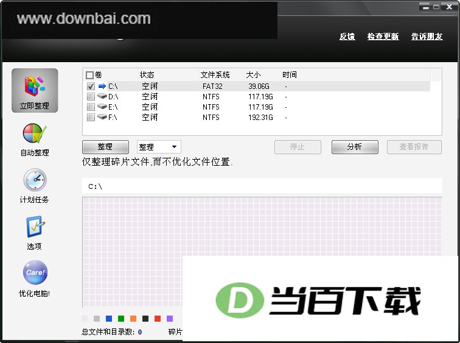Minimize the defrag window

point(426,7)
